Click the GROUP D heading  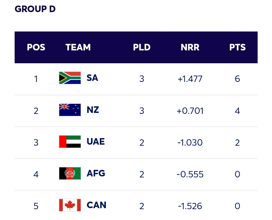pos(35,9)
